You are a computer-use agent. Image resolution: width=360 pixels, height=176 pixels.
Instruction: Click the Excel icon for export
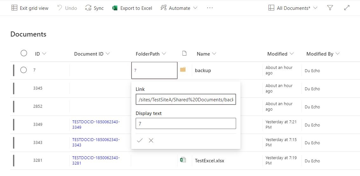115,8
